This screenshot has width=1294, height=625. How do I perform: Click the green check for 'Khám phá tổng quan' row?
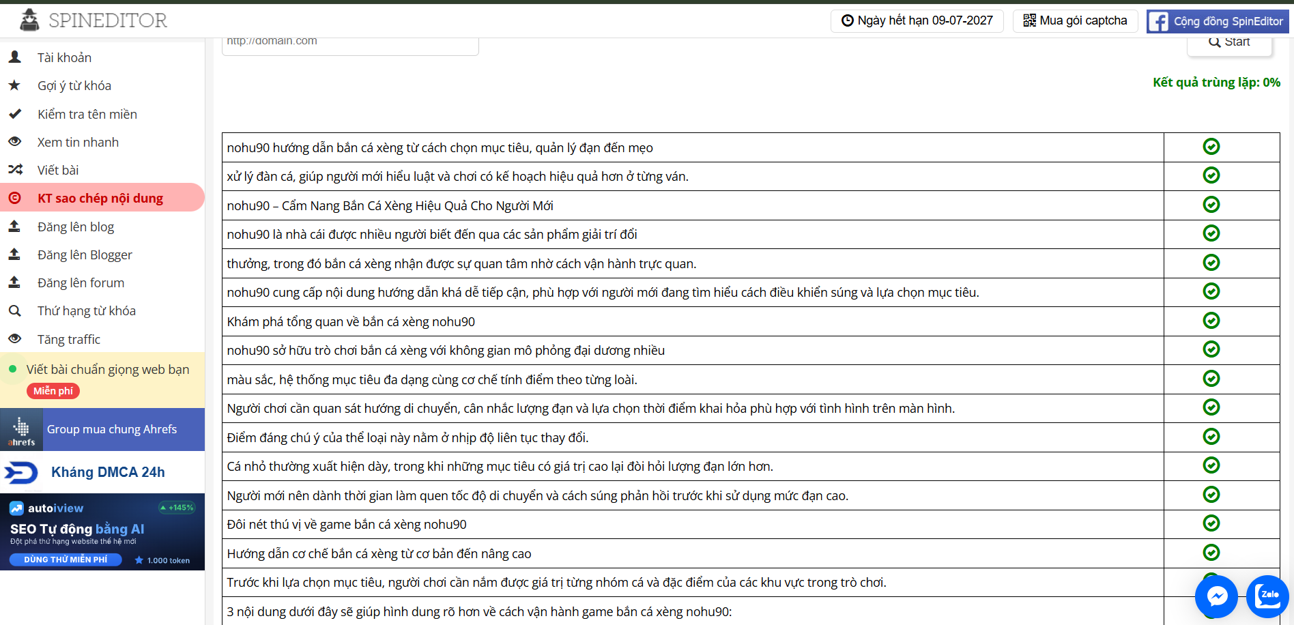[1211, 321]
